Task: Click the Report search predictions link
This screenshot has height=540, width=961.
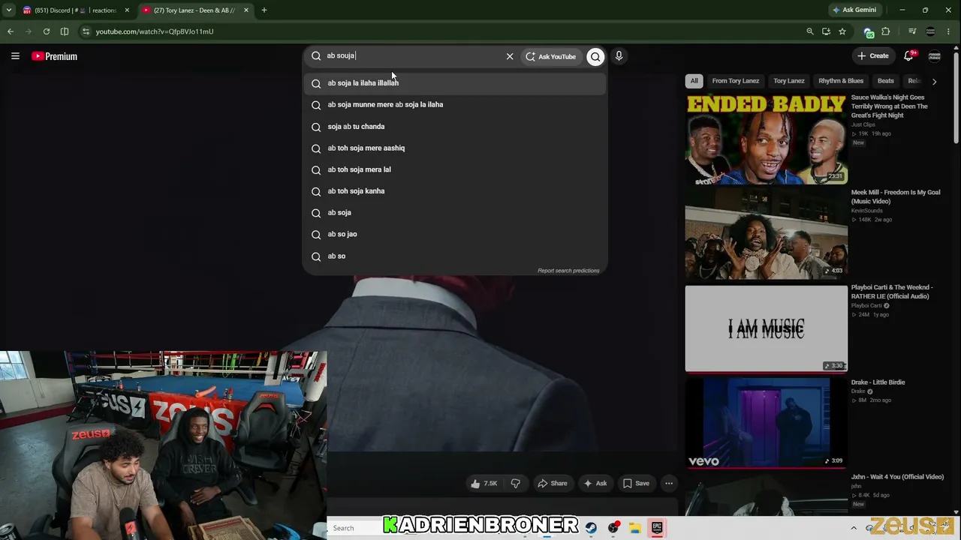Action: point(568,271)
